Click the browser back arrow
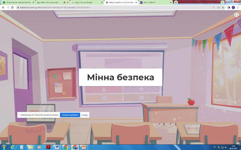241x150 pixels. (x=3, y=7)
